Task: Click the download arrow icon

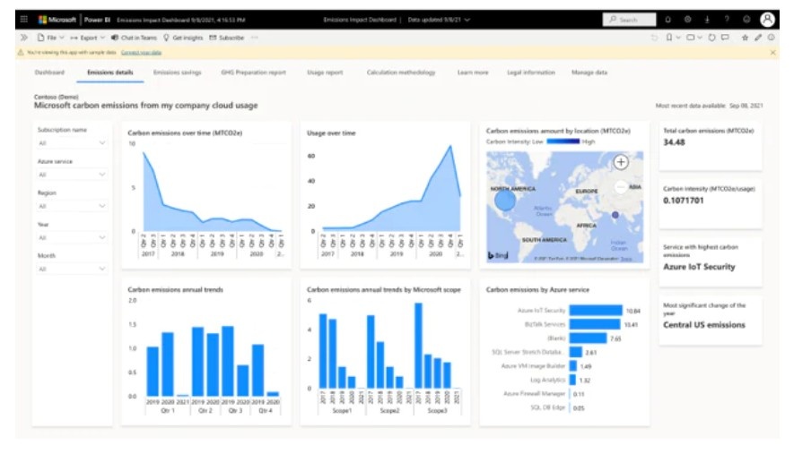Action: (707, 20)
